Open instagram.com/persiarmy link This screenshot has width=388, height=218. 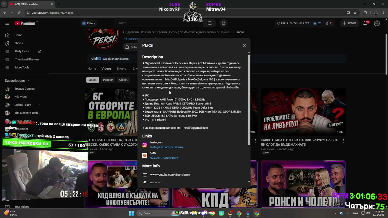167,147
